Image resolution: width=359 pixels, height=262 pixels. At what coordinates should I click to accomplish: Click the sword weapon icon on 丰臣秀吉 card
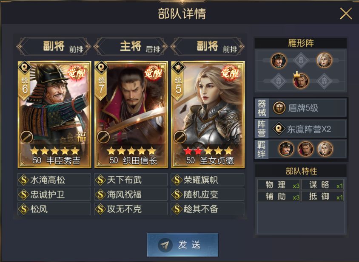pos(27,138)
